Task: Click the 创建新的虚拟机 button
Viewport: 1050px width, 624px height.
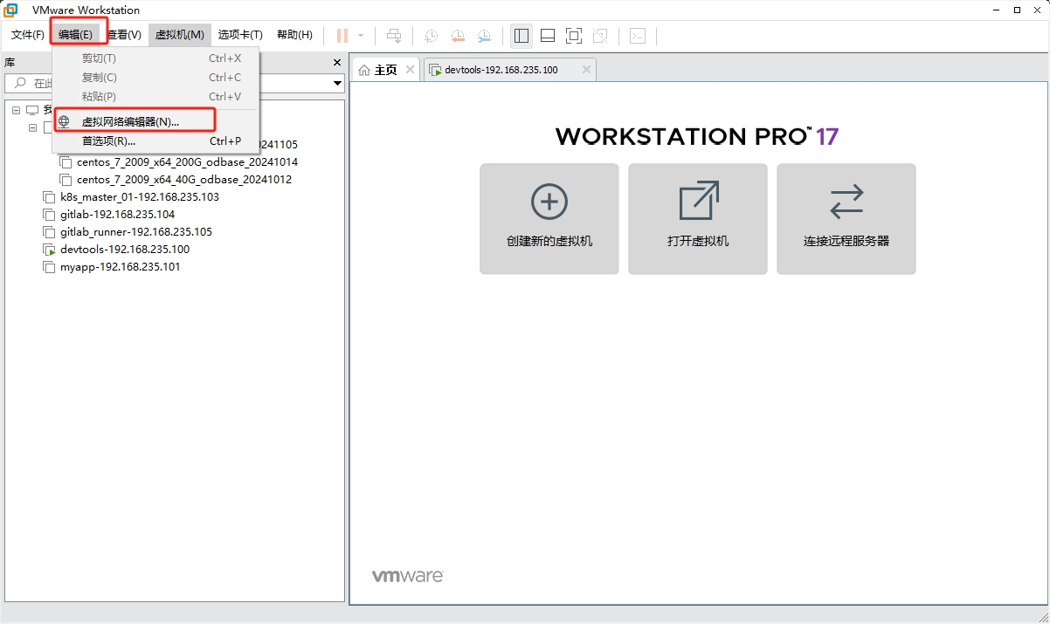Action: pos(549,219)
